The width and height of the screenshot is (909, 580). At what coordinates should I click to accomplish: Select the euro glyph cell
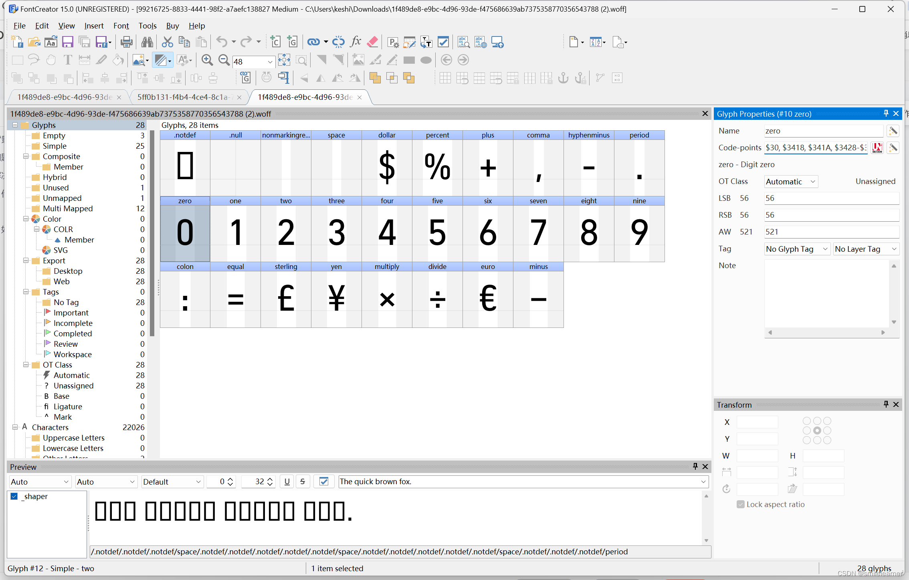point(488,299)
